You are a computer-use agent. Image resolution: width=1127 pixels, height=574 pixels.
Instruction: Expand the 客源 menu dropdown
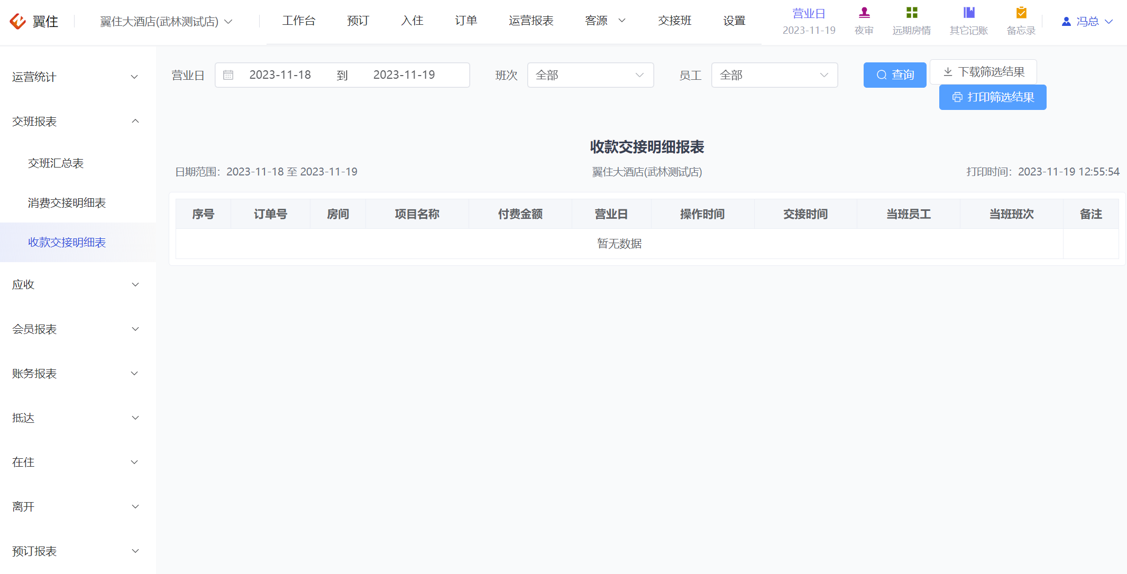(605, 21)
